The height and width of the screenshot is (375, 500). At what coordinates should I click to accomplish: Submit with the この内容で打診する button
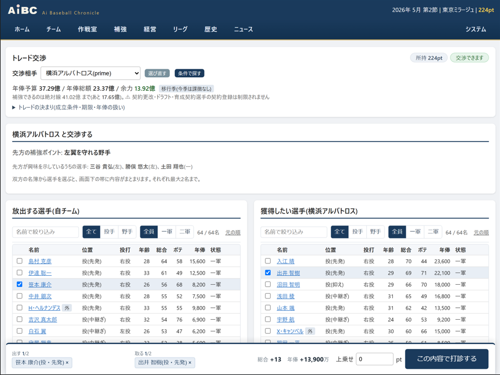pyautogui.click(x=447, y=359)
